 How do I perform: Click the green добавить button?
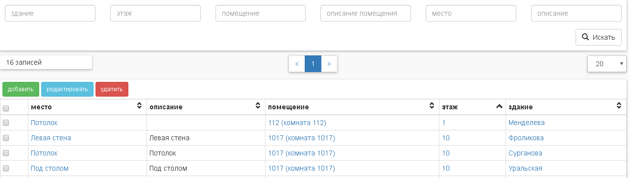21,89
